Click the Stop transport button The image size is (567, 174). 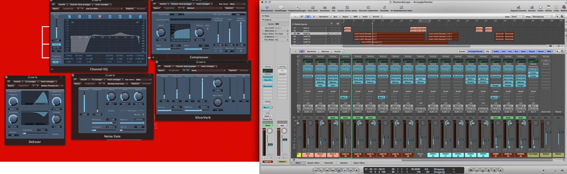[x=339, y=170]
